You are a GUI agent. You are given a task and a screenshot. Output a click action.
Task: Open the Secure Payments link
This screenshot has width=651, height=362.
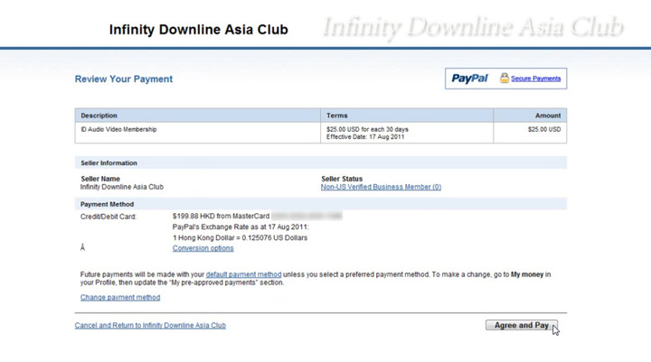535,79
